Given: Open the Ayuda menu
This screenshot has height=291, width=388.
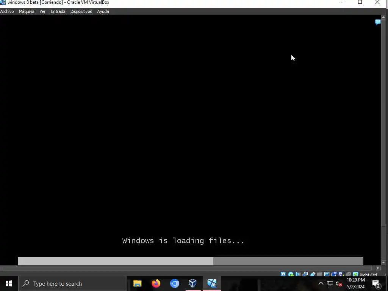Looking at the screenshot, I should (103, 11).
